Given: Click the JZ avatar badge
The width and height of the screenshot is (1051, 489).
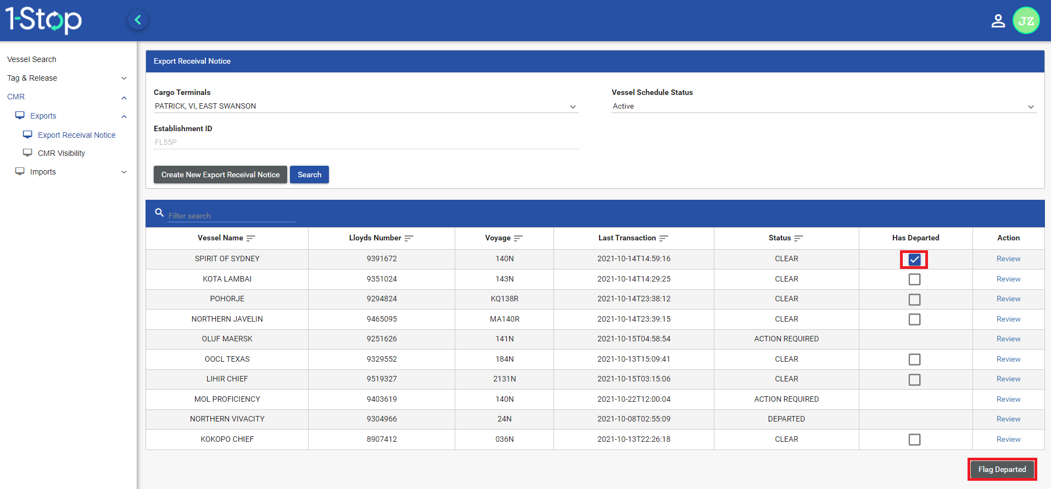Looking at the screenshot, I should coord(1026,21).
